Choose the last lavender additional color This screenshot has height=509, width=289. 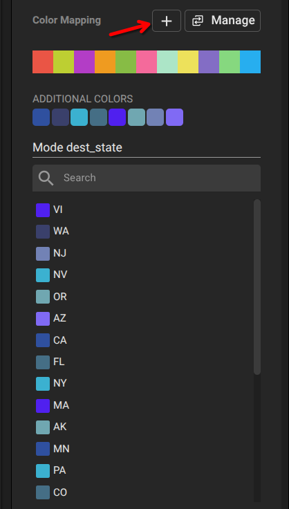tap(174, 117)
